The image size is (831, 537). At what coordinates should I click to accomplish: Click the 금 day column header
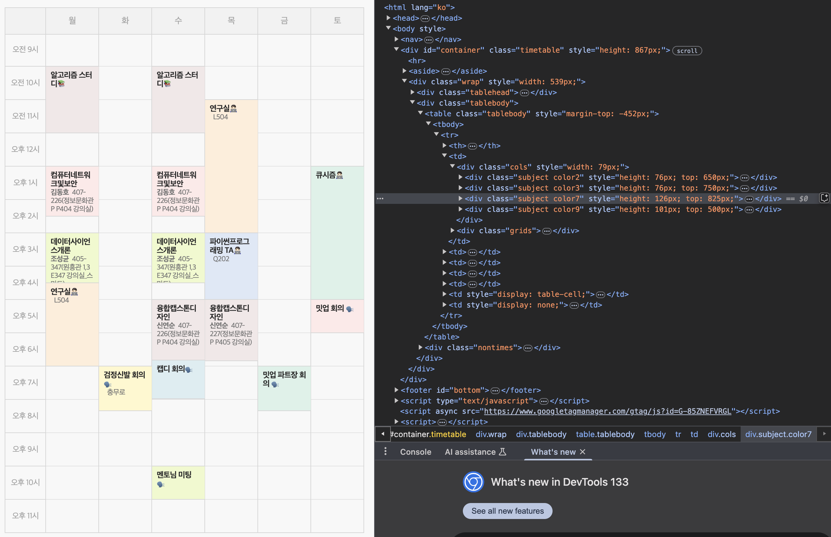(284, 21)
